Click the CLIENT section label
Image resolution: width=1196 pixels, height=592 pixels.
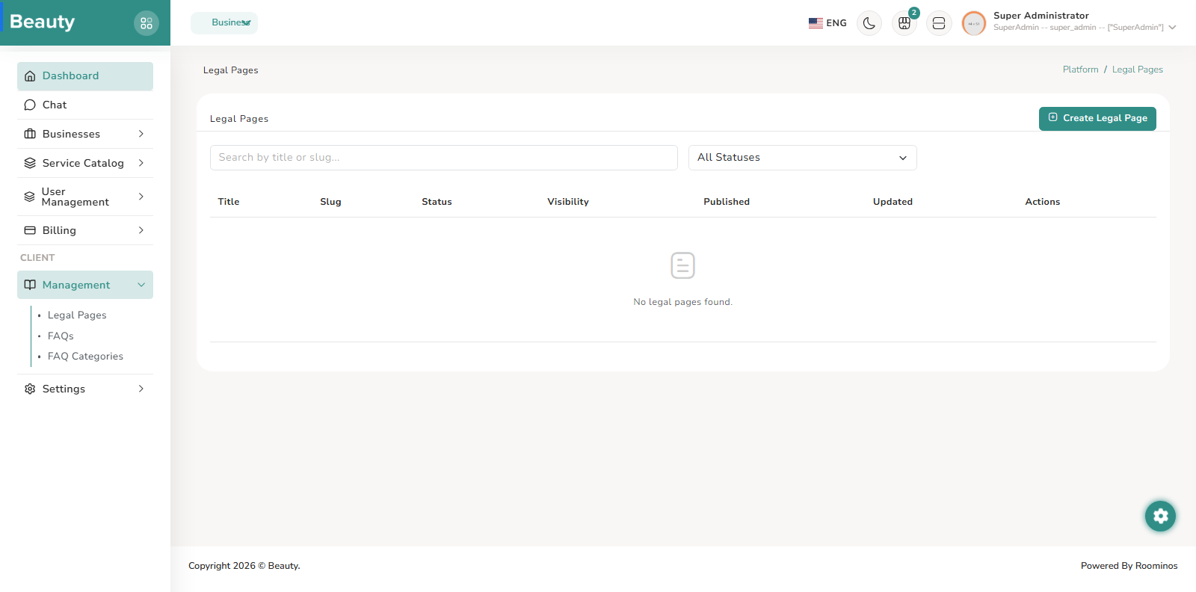click(x=37, y=258)
